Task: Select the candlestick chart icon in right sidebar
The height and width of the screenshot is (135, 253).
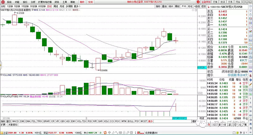Action: (250, 31)
